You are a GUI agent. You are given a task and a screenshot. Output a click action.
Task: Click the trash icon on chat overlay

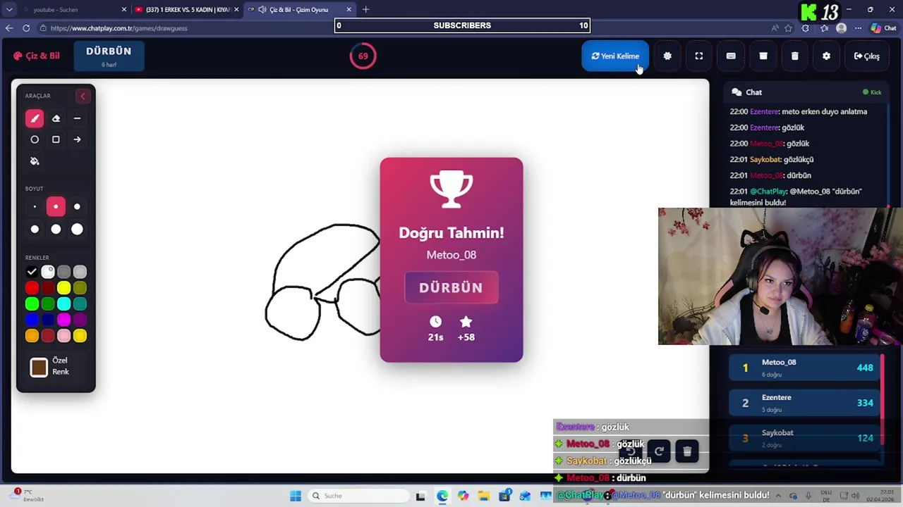(x=687, y=451)
